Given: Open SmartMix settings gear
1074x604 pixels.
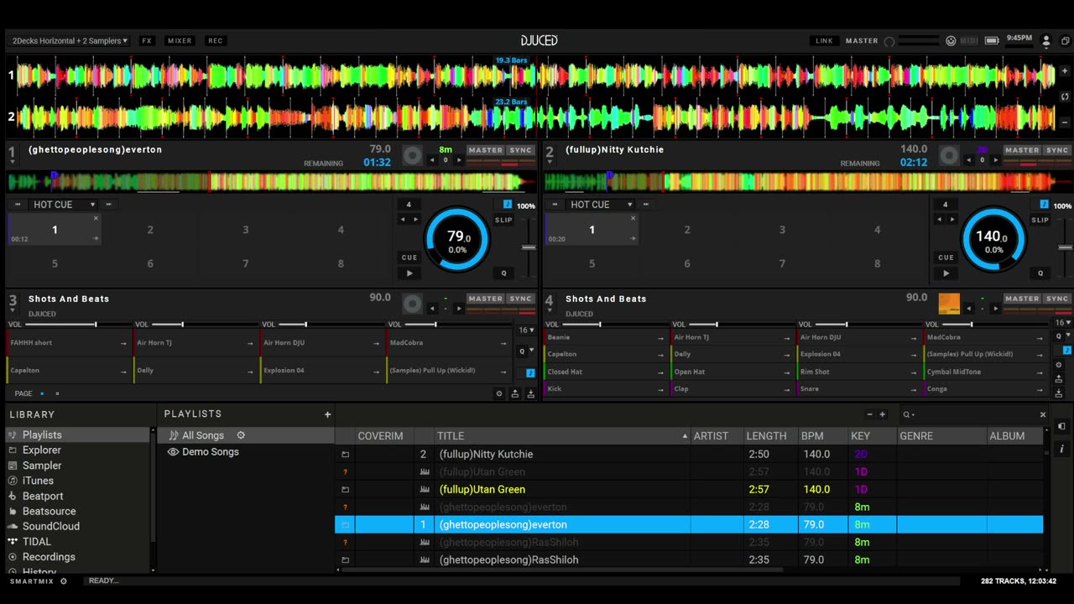Looking at the screenshot, I should 63,581.
